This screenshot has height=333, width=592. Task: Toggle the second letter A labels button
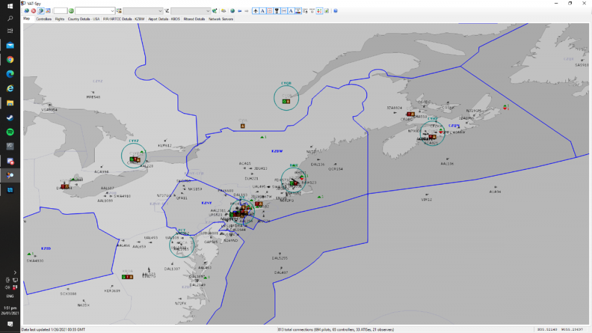tap(291, 11)
